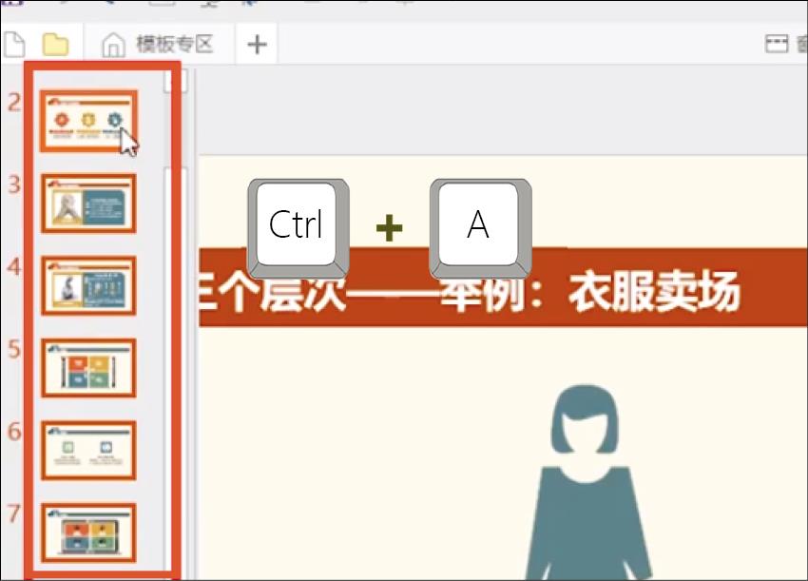Click slide number 2 label

pyautogui.click(x=13, y=102)
